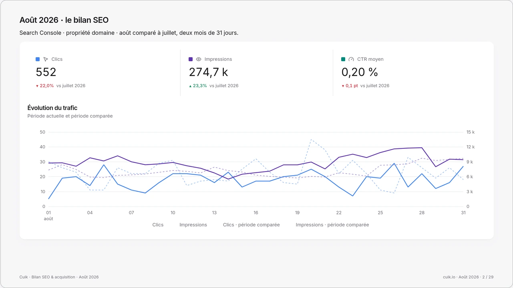The image size is (513, 288).
Task: Click the red down arrow before 0,1 pt
Action: click(343, 86)
